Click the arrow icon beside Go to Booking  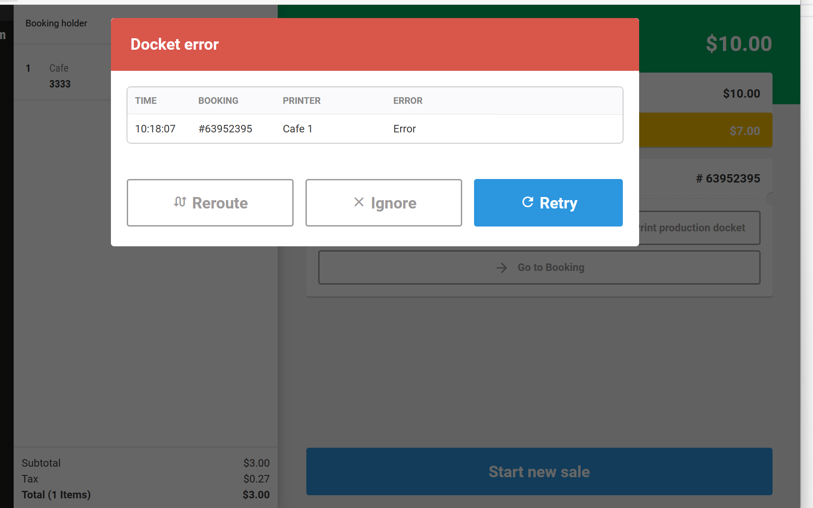click(x=502, y=268)
